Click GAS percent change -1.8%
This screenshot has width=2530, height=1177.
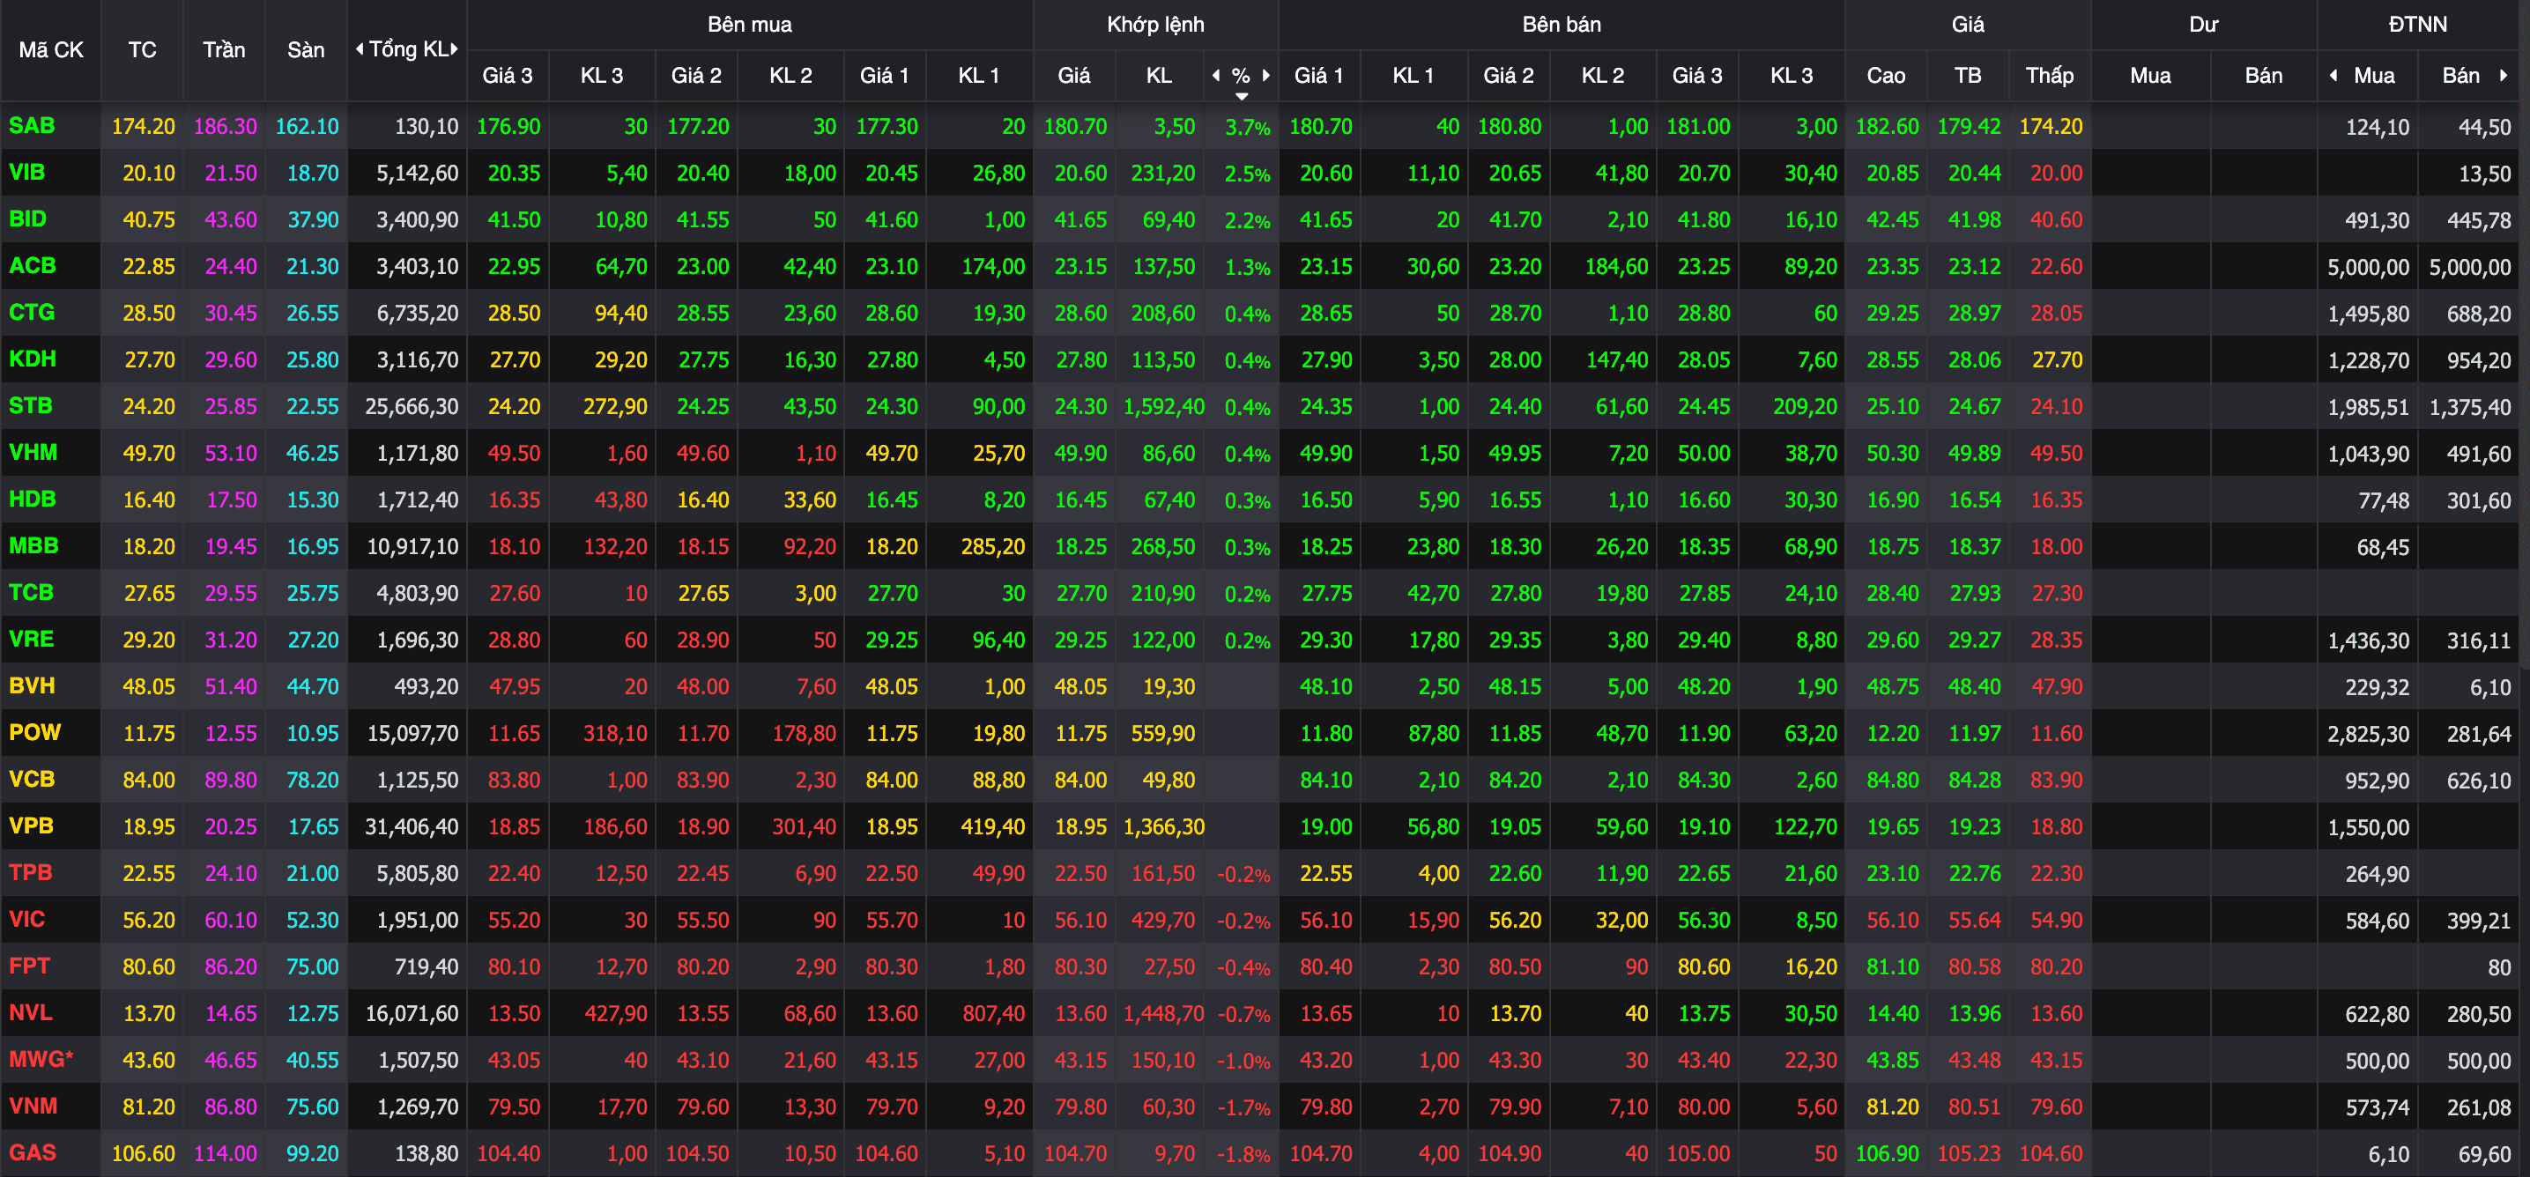(x=1243, y=1154)
